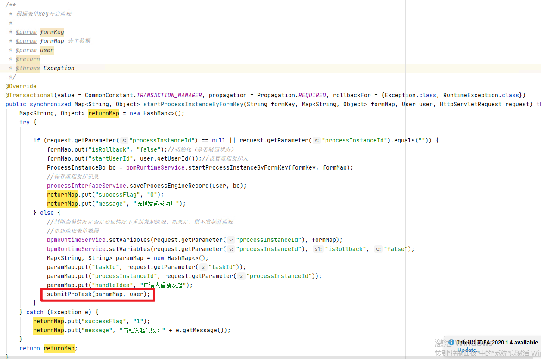Click the @return Javadoc tag

tap(28, 59)
